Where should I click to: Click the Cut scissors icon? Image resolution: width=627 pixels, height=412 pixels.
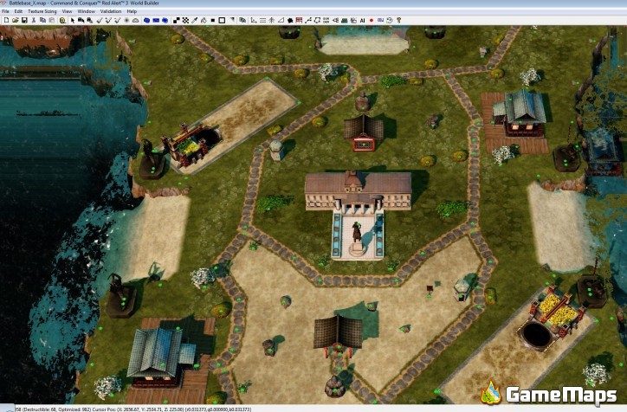tap(34, 20)
